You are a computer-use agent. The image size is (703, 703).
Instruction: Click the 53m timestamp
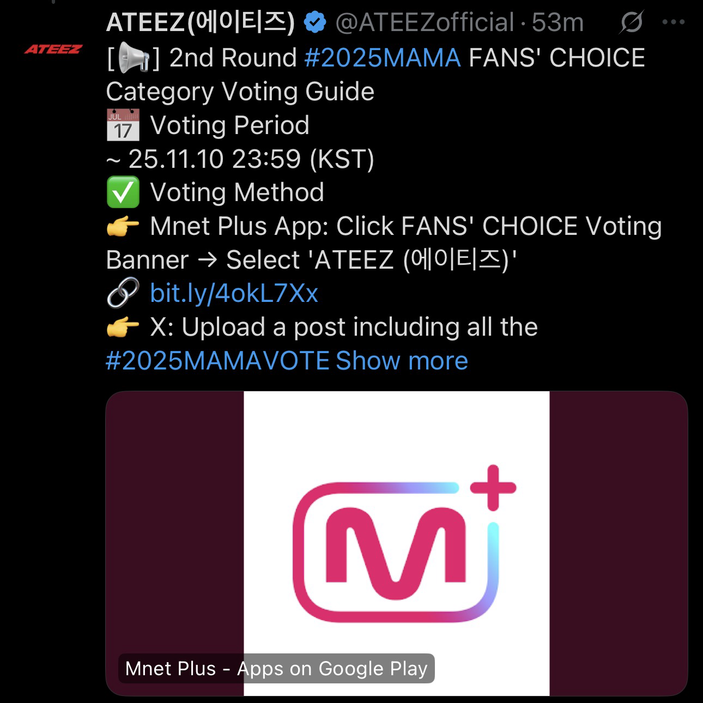pos(557,23)
